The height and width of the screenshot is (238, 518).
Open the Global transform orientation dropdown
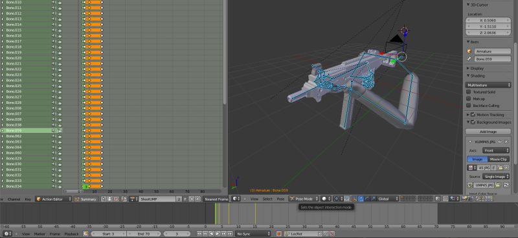click(x=388, y=199)
